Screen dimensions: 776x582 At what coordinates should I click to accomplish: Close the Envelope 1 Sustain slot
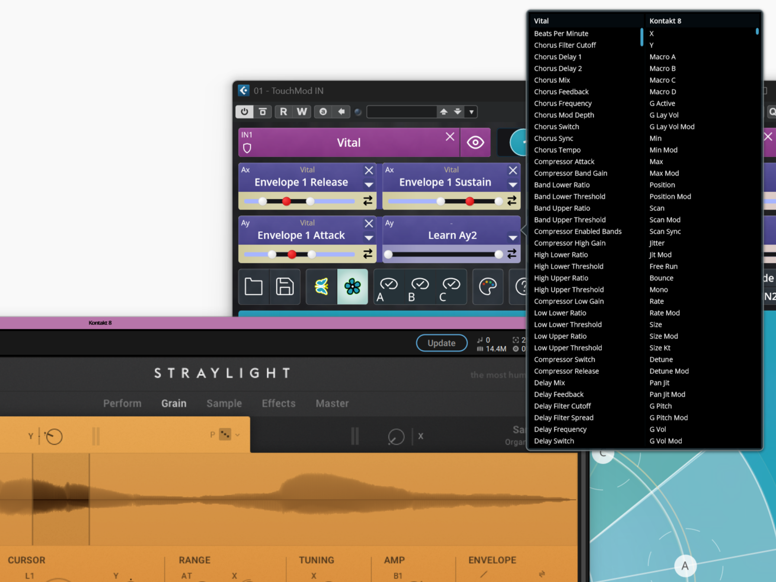(513, 170)
